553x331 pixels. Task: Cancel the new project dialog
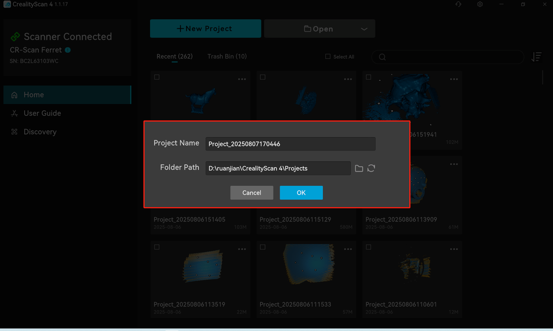point(251,193)
